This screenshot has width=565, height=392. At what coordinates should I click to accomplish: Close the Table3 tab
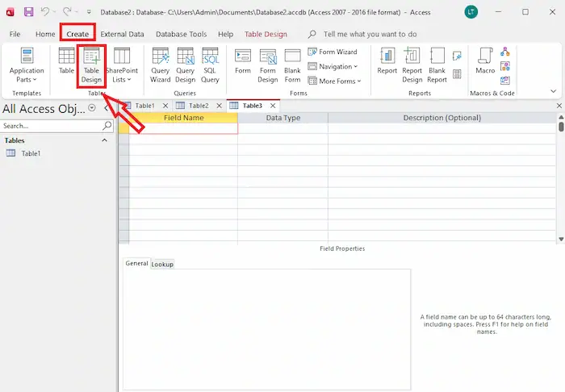click(x=273, y=106)
